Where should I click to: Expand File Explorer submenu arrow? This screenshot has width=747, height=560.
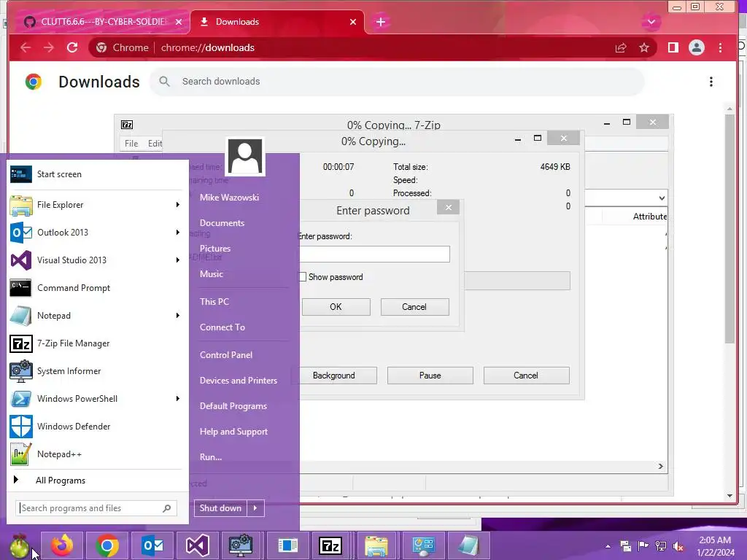click(x=178, y=205)
